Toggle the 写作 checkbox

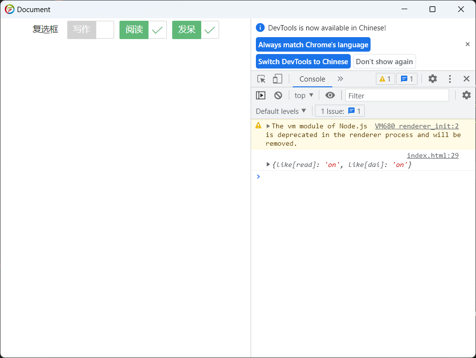tap(90, 30)
